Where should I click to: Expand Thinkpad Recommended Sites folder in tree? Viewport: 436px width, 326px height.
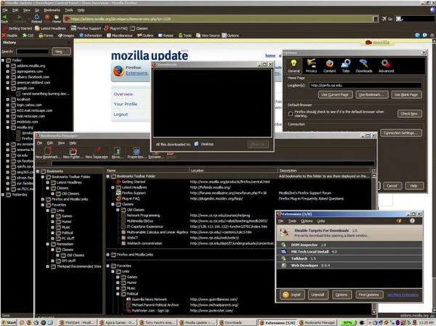[47, 266]
